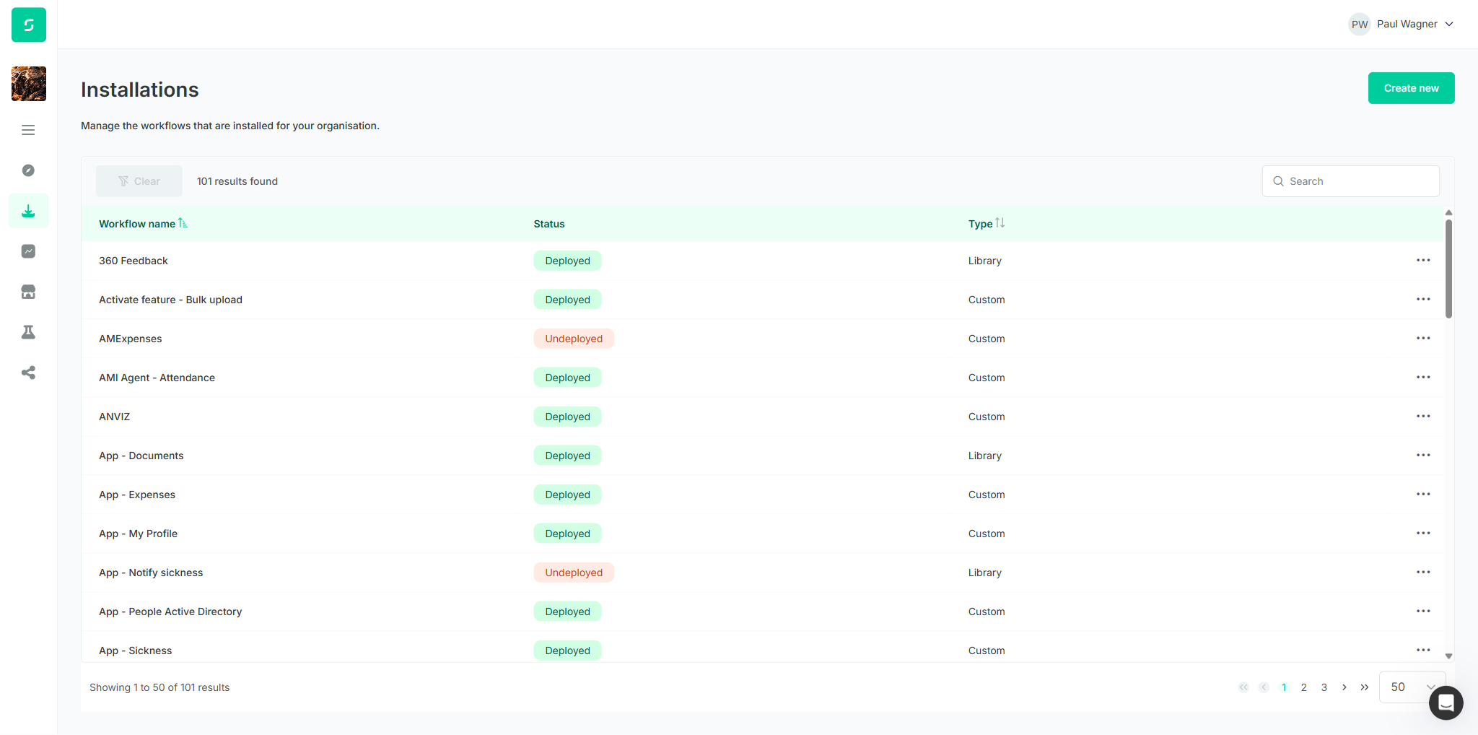Click Undeployed badge for App - Notify sickness
This screenshot has width=1478, height=735.
click(x=574, y=573)
